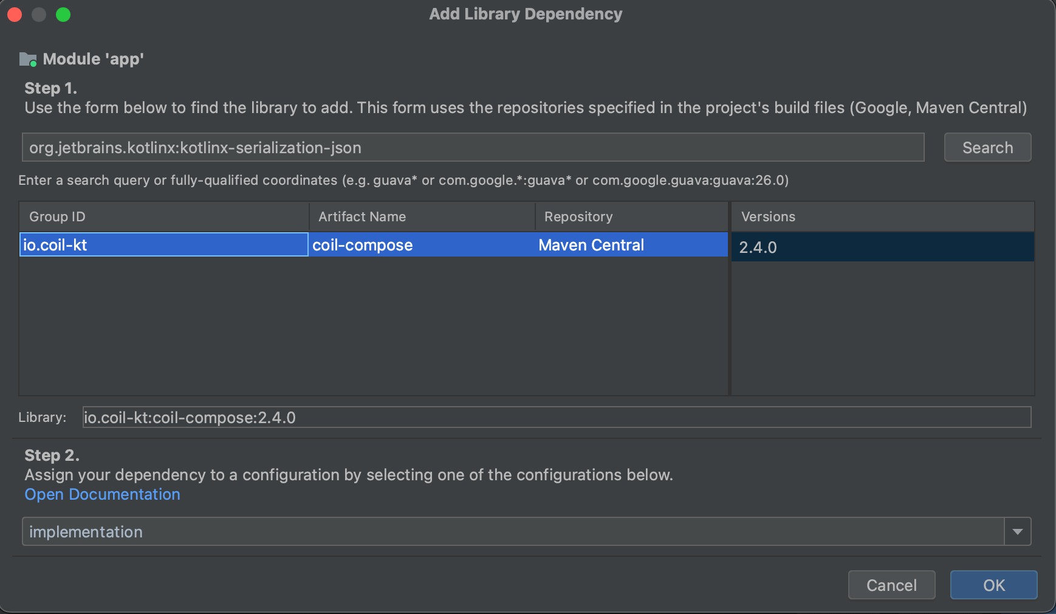This screenshot has height=614, width=1056.
Task: Click the Artifact Name column header
Action: (x=422, y=216)
